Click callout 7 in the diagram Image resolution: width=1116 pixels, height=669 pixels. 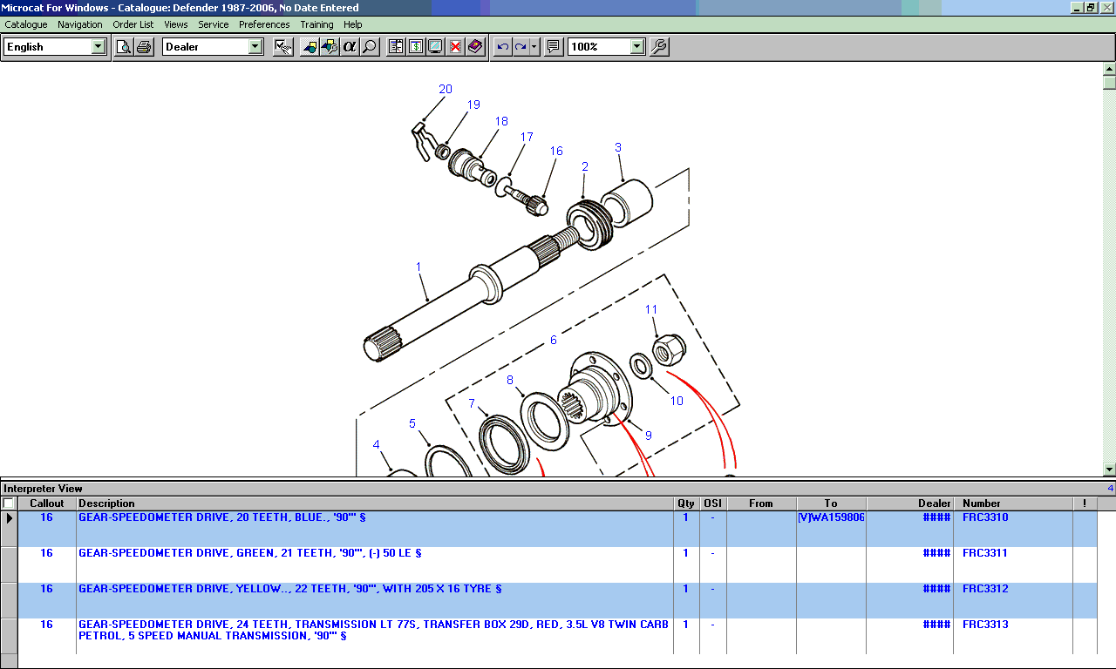point(472,403)
